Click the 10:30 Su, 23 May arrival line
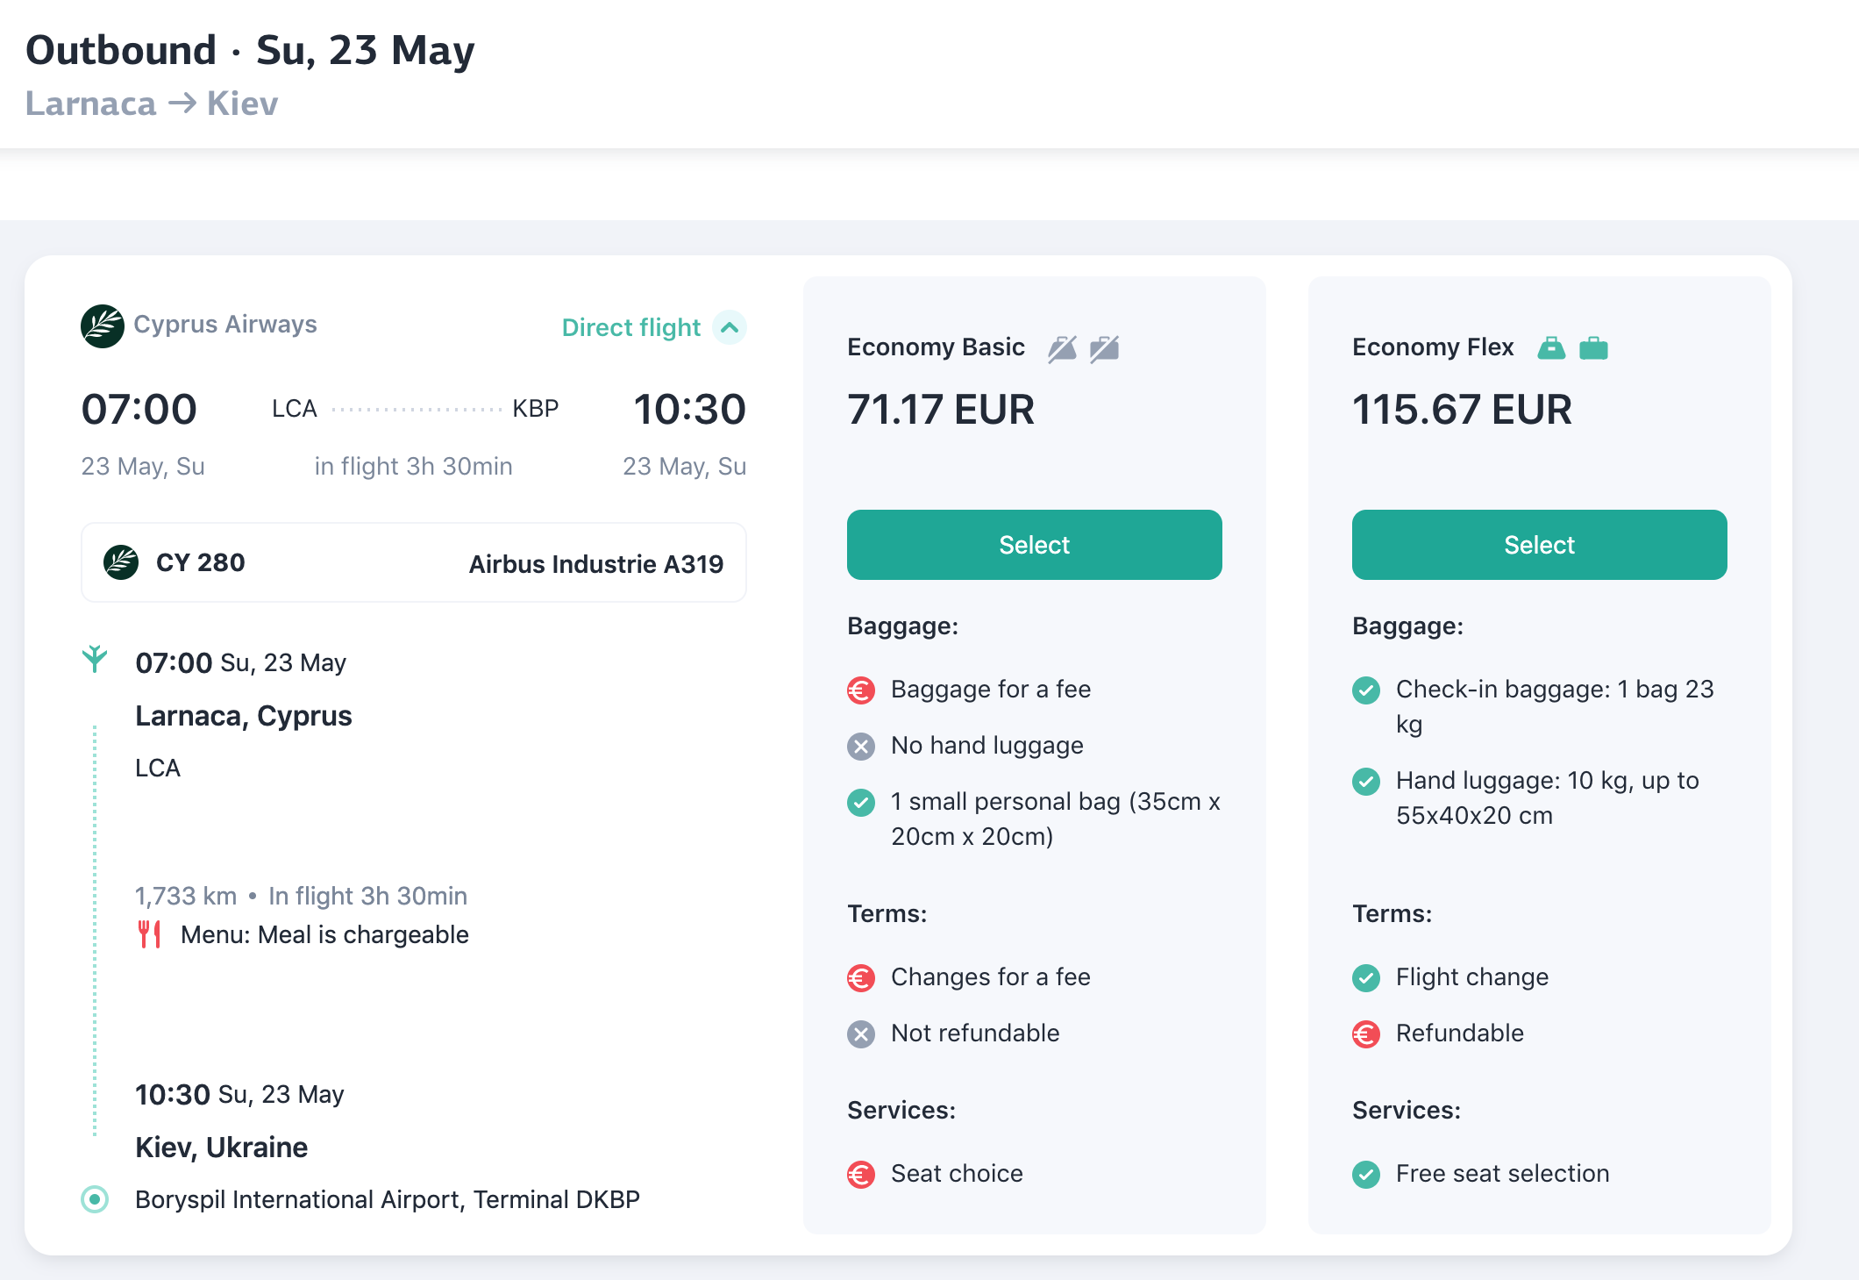Screen dimensions: 1859x1280 [x=239, y=1095]
